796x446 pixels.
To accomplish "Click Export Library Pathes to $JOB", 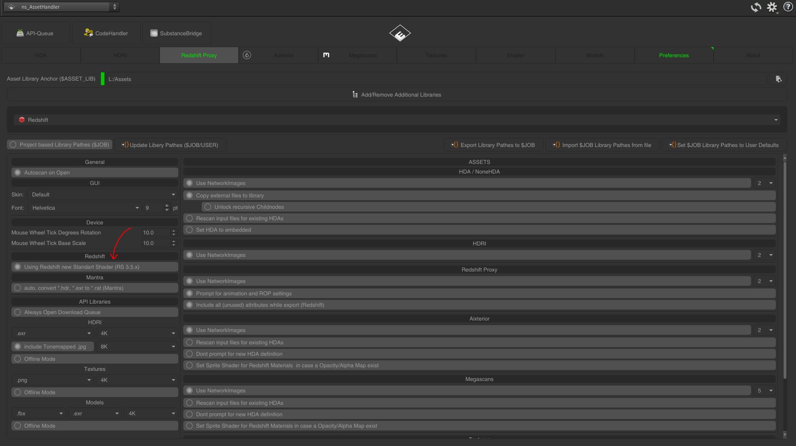I will [x=493, y=145].
